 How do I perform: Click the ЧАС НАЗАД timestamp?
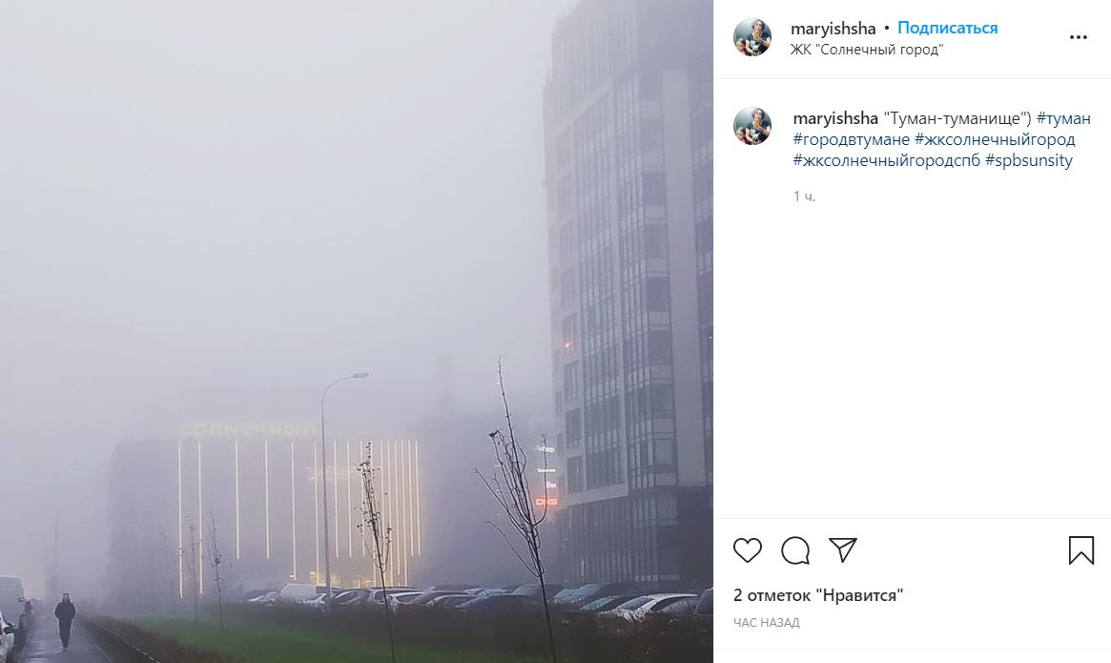coord(767,623)
